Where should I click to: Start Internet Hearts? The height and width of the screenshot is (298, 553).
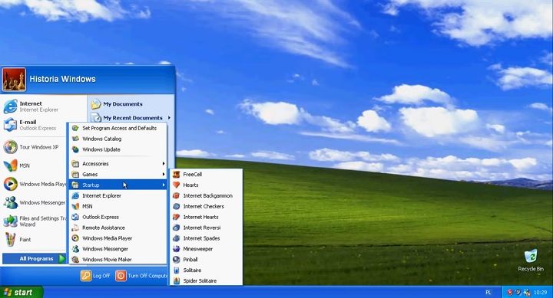click(206, 217)
